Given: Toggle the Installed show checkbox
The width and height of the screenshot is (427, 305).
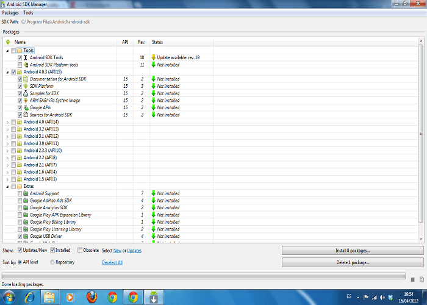Looking at the screenshot, I should click(52, 250).
